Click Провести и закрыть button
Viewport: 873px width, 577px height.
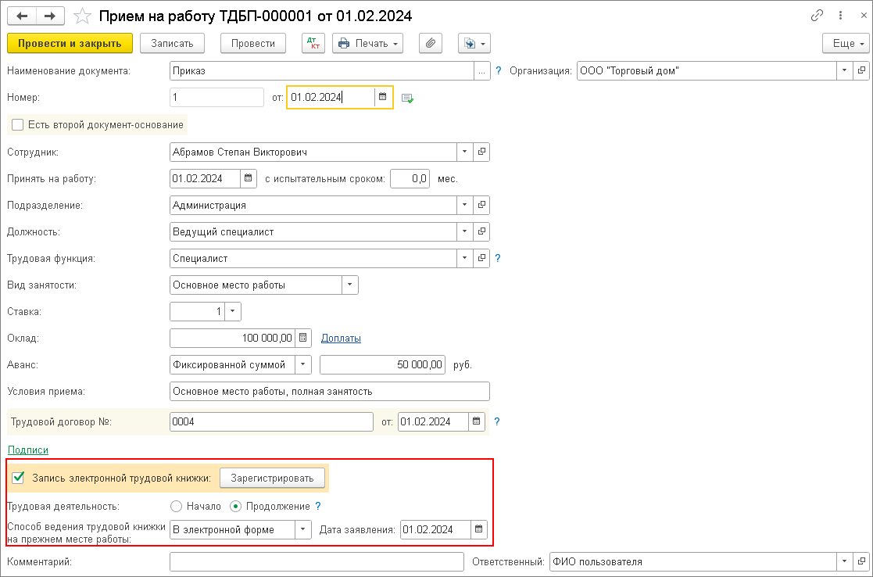pos(70,43)
